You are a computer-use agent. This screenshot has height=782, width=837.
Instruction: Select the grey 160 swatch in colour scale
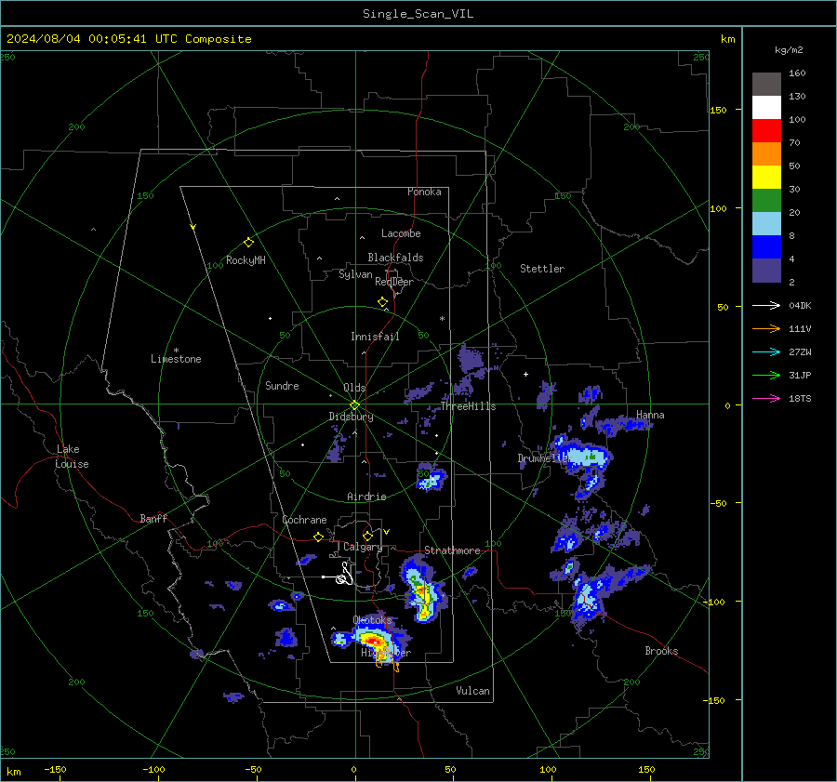(766, 85)
